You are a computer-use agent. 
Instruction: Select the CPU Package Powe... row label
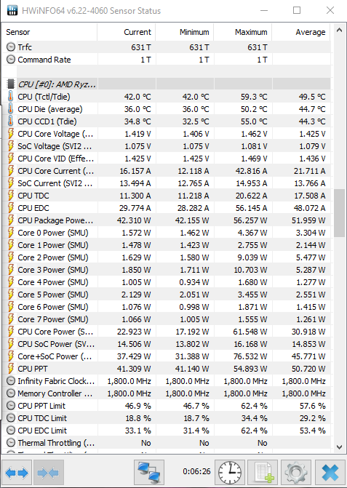pyautogui.click(x=55, y=220)
